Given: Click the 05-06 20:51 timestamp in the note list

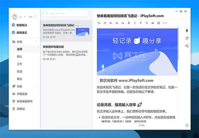Looking at the screenshot, I should [x=49, y=59].
